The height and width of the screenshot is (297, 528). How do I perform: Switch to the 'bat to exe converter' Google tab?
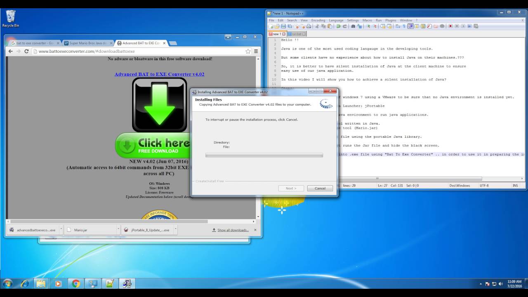coord(35,43)
